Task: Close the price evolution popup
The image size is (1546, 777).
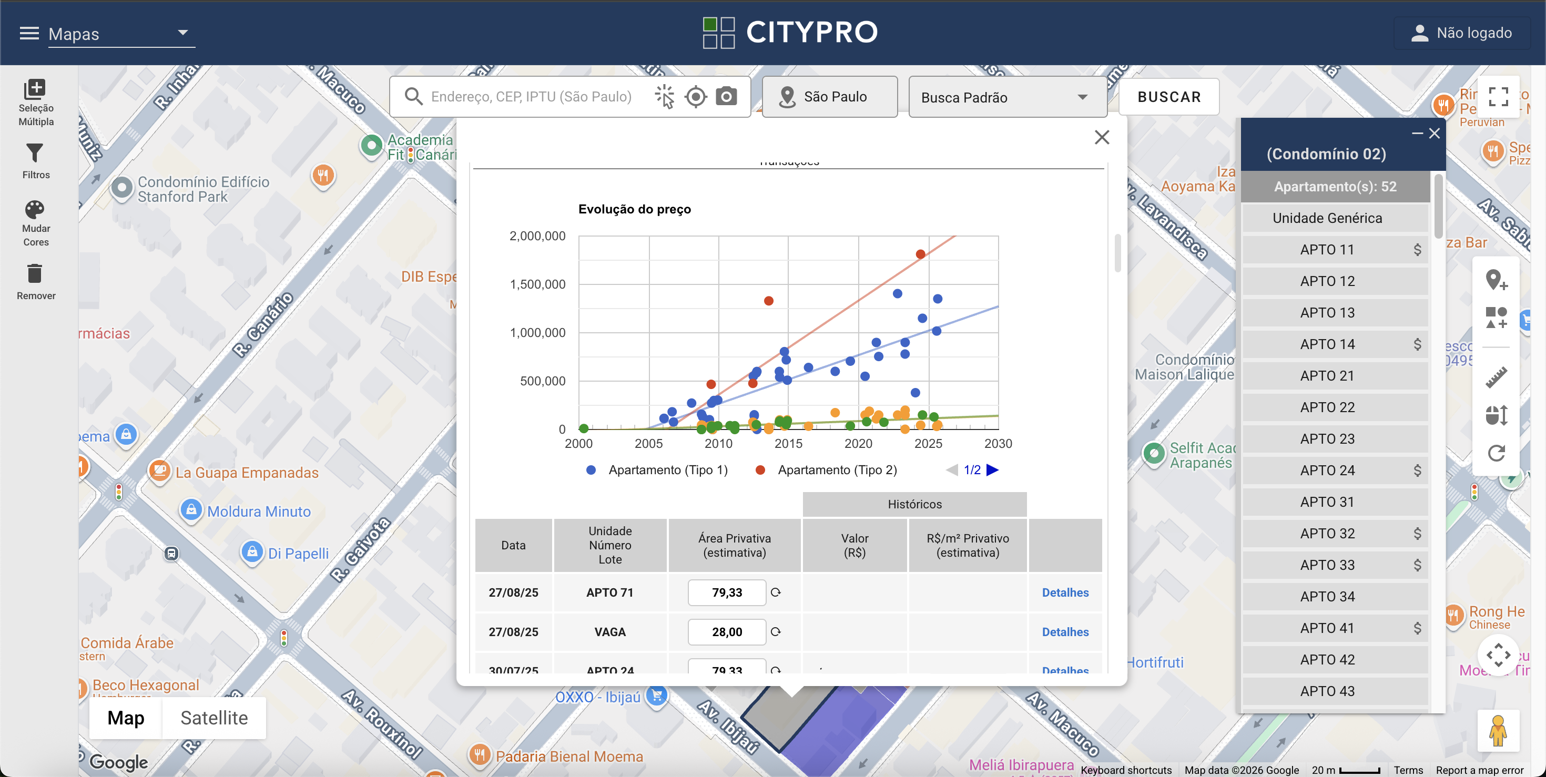Action: [1102, 137]
